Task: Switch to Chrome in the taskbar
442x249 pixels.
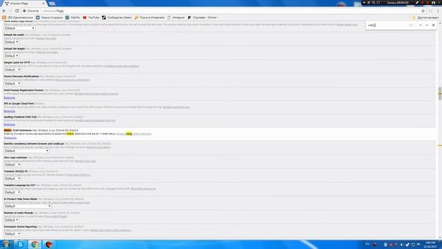Action: click(x=35, y=244)
